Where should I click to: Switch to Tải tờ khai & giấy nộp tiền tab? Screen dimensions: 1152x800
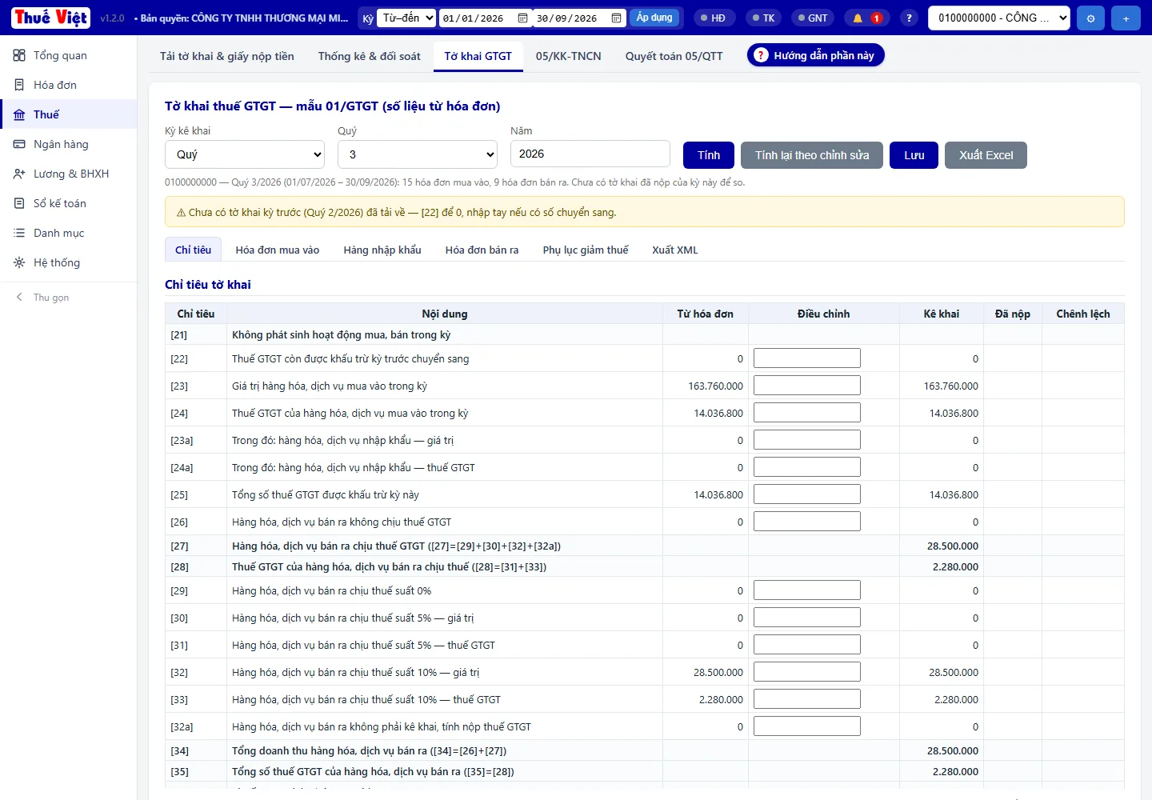[x=227, y=56]
